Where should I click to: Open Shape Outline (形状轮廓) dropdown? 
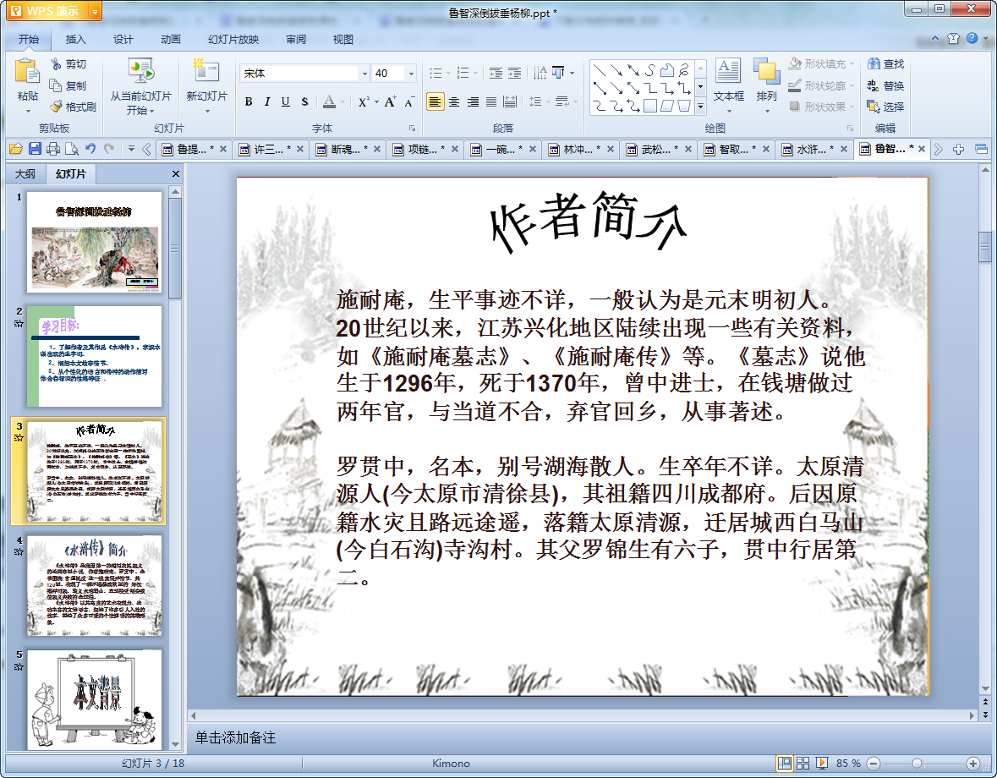pyautogui.click(x=821, y=85)
